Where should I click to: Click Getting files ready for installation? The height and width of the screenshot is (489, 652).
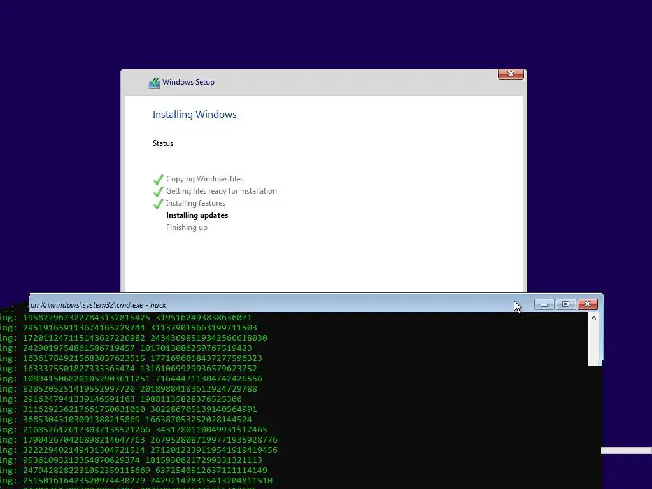[x=221, y=191]
